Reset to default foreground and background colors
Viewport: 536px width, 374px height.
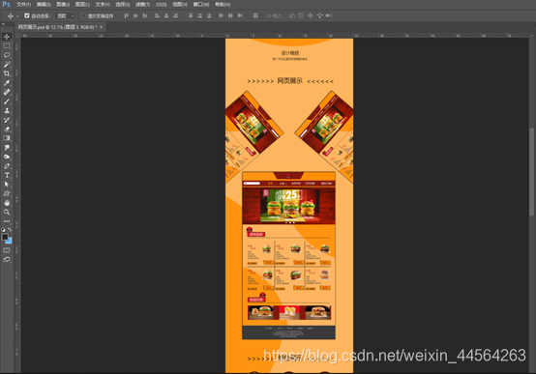(4, 230)
